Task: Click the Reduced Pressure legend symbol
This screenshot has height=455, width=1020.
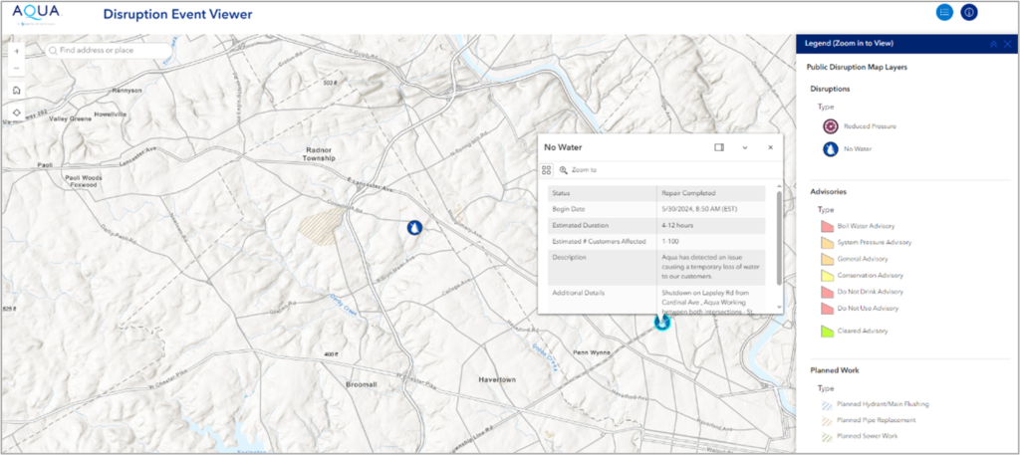Action: point(830,126)
